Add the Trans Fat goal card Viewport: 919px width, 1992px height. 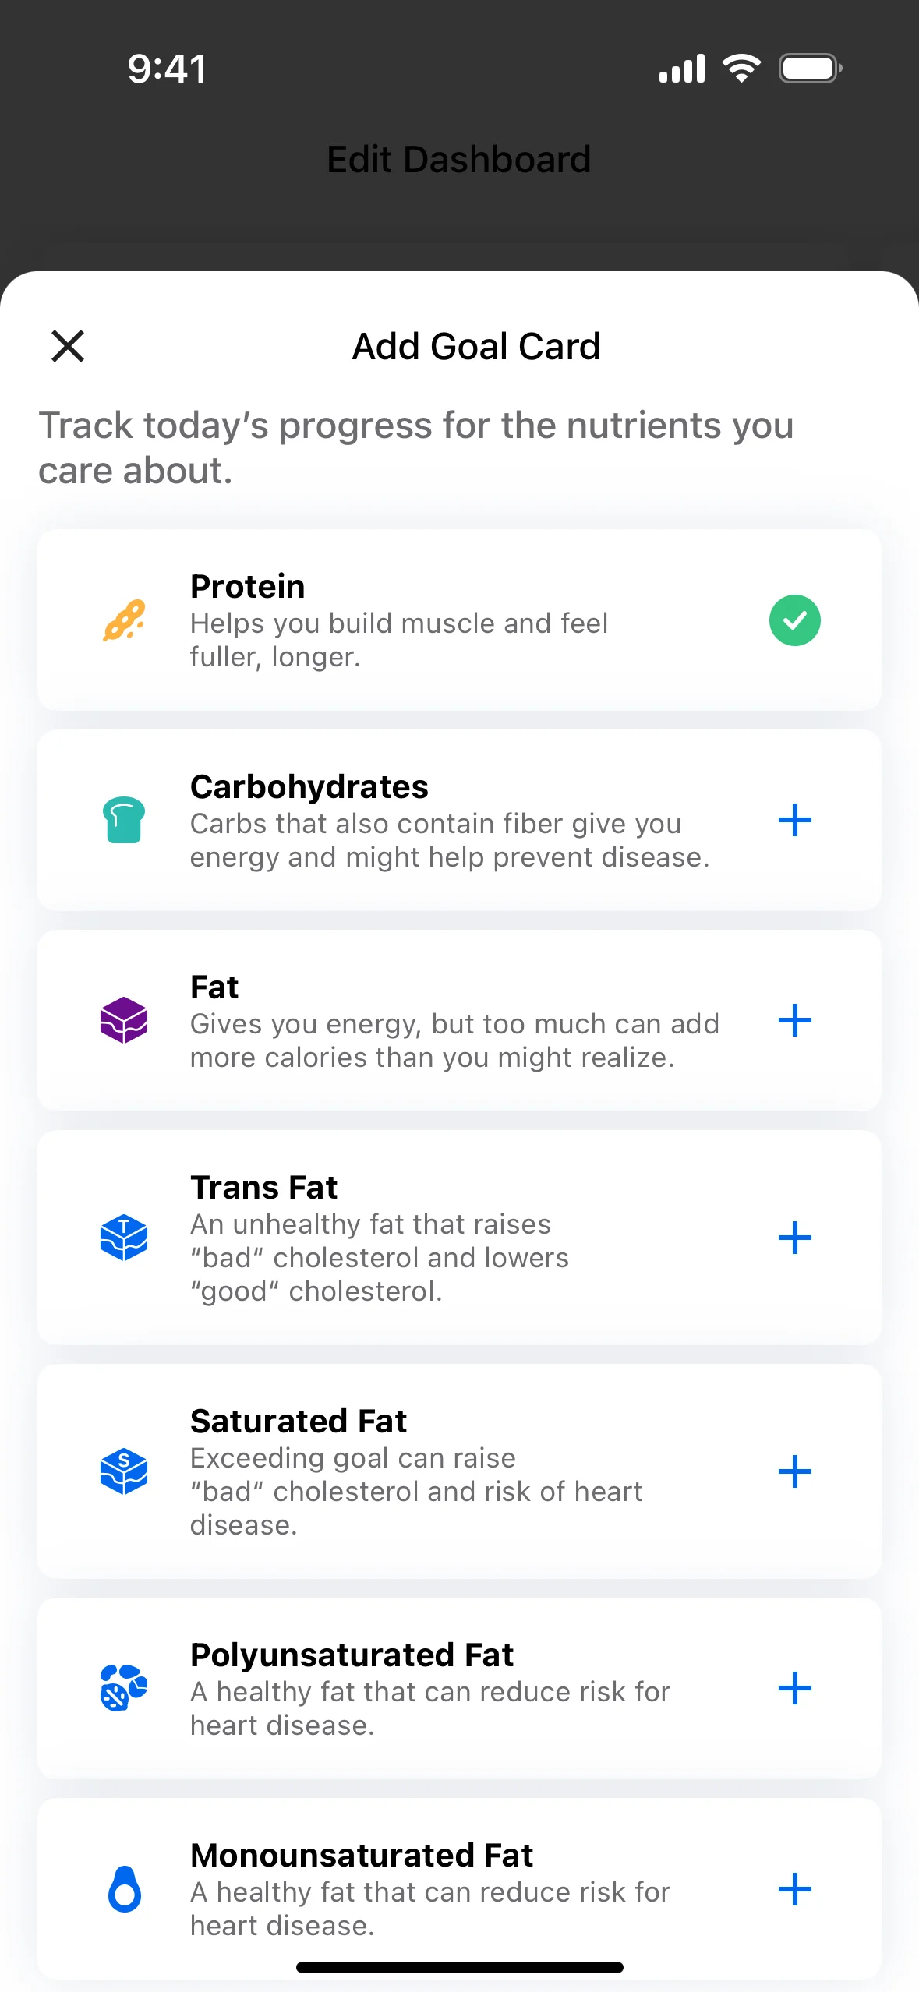795,1238
